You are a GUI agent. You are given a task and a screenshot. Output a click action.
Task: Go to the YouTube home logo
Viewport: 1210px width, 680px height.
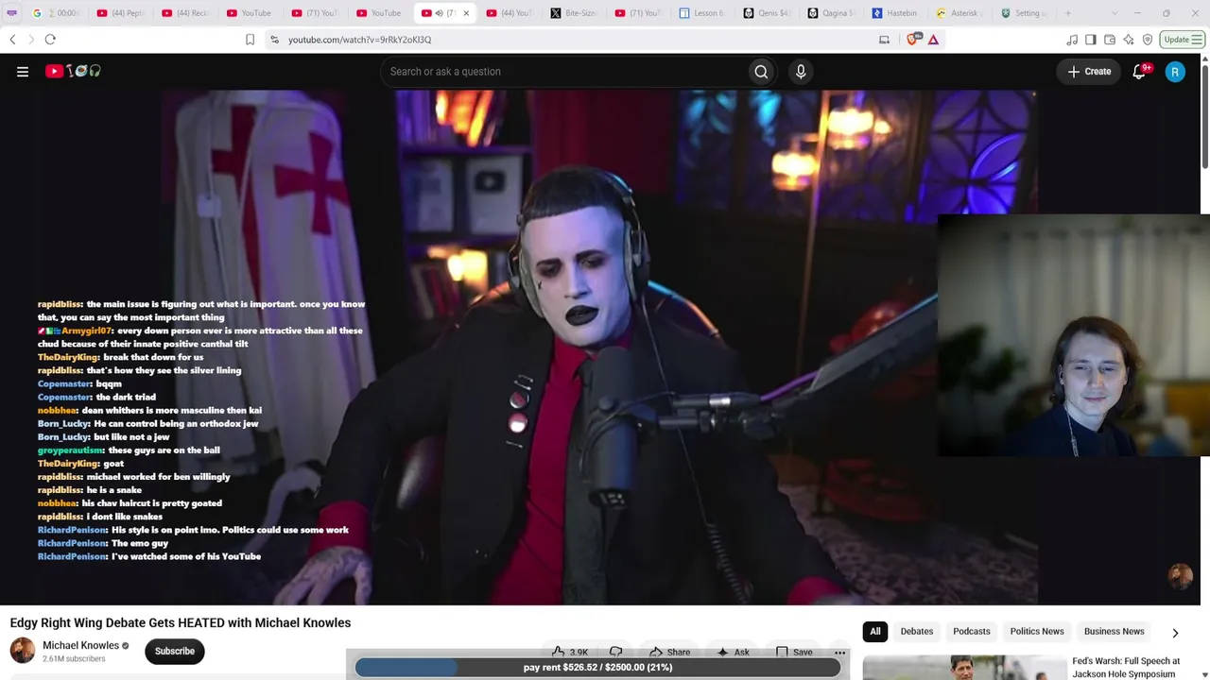73,71
